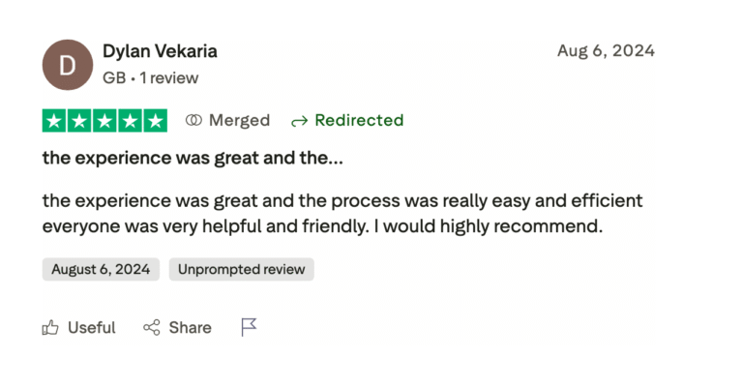Click the Merged overlapping-circles icon
Image resolution: width=743 pixels, height=387 pixels.
[x=193, y=121]
